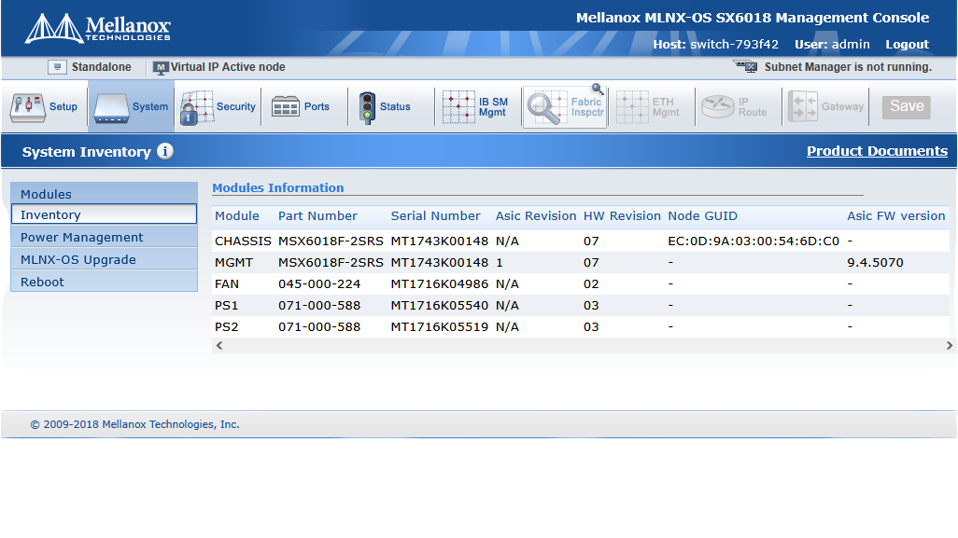
Task: Click the small magnifier above Fabric Inspctr
Action: pyautogui.click(x=599, y=90)
